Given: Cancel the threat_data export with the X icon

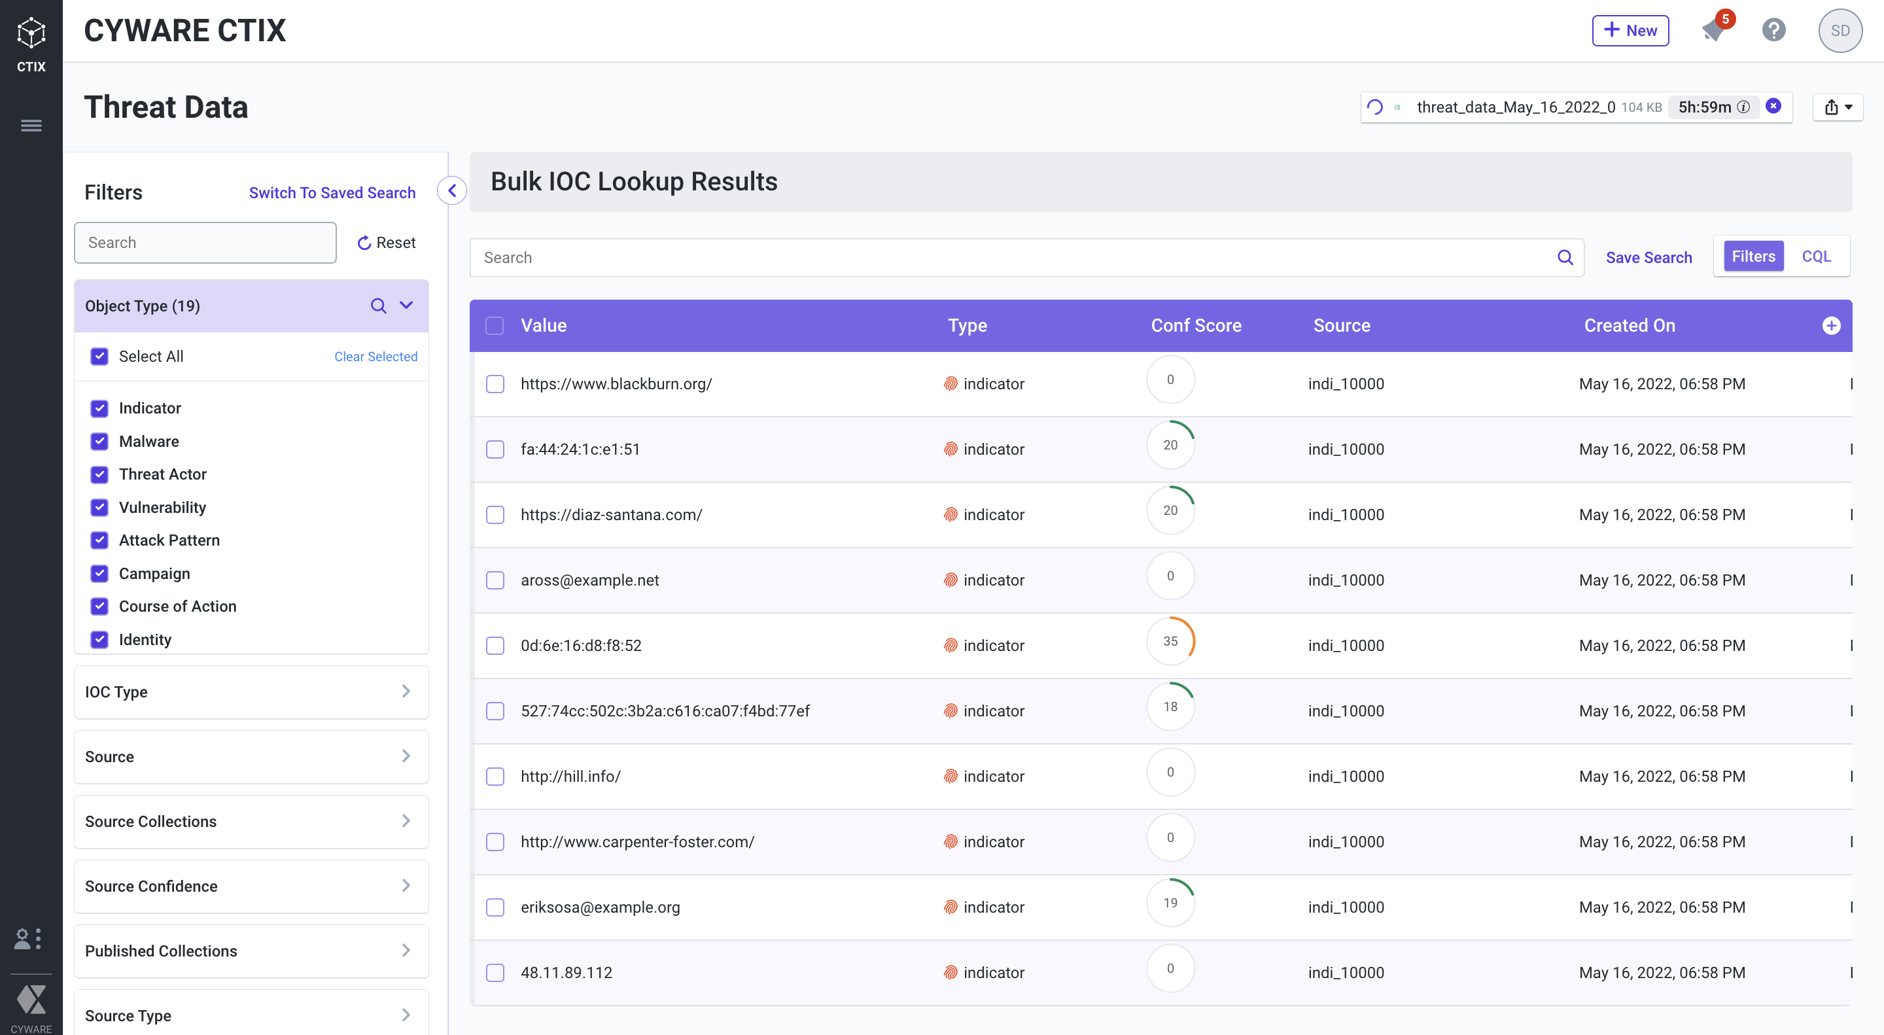Looking at the screenshot, I should (1773, 106).
